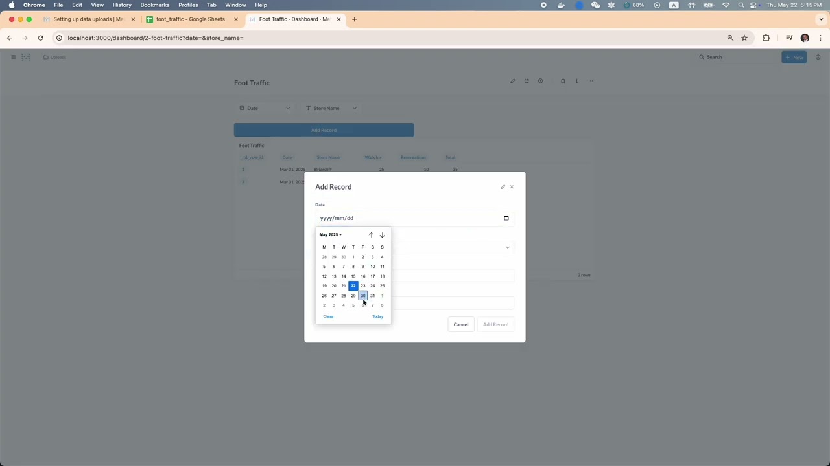Bookmark the Foot Traffic dashboard

(563, 81)
